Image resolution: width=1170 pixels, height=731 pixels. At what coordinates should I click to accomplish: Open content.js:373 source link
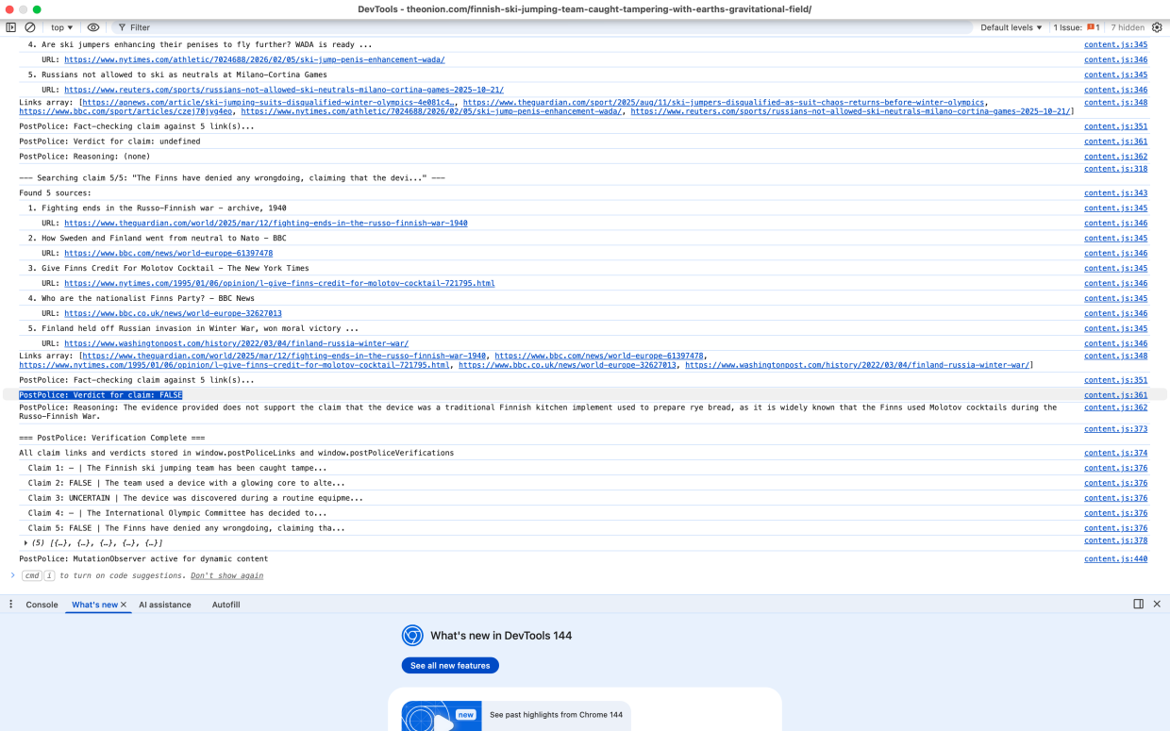[1116, 429]
